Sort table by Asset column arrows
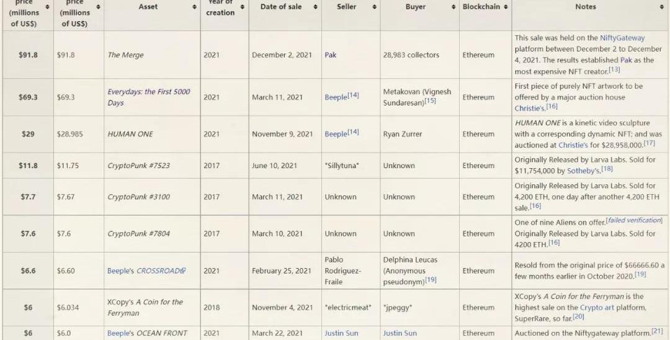Image resolution: width=670 pixels, height=340 pixels. point(194,7)
